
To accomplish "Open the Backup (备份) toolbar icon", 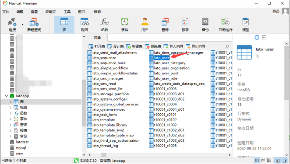I will (x=205, y=24).
